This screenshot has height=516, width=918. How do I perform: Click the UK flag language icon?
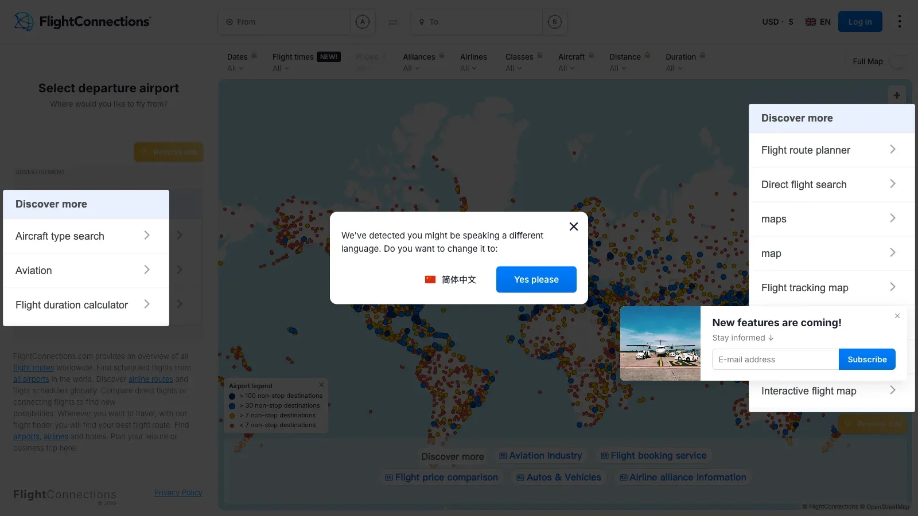[811, 22]
